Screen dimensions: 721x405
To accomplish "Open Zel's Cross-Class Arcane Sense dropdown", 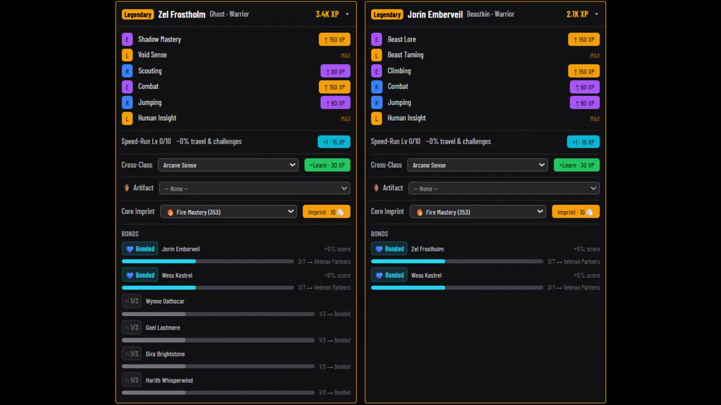I will coord(228,165).
